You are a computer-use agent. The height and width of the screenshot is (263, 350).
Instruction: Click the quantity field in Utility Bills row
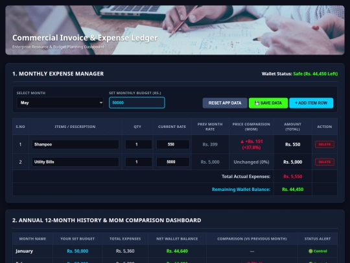tap(139, 162)
